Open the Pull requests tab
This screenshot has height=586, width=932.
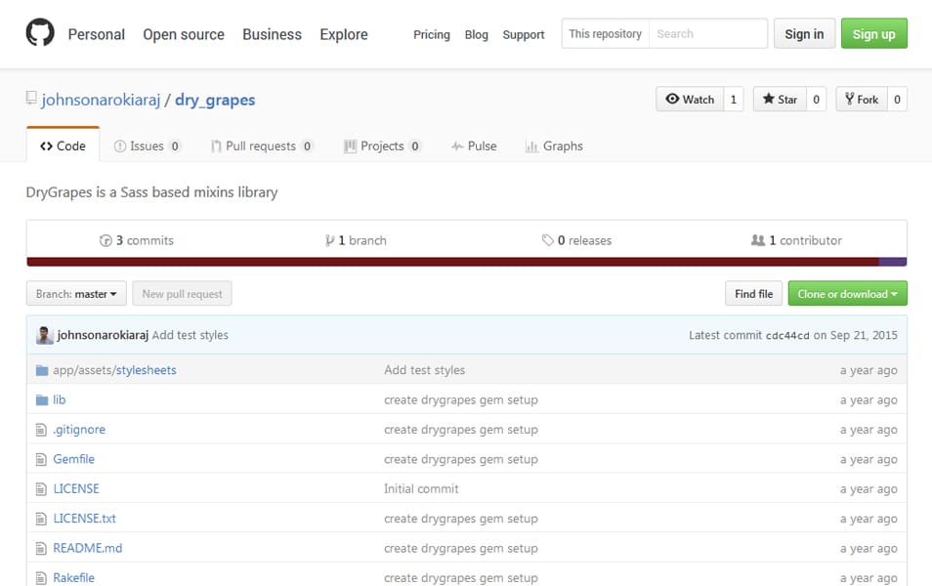262,146
